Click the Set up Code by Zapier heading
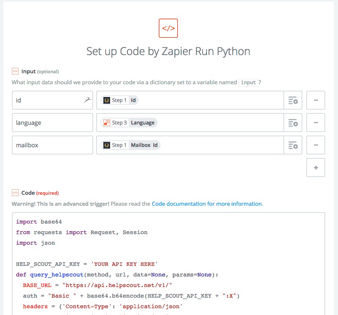Screen dimensions: 338x315 click(168, 52)
